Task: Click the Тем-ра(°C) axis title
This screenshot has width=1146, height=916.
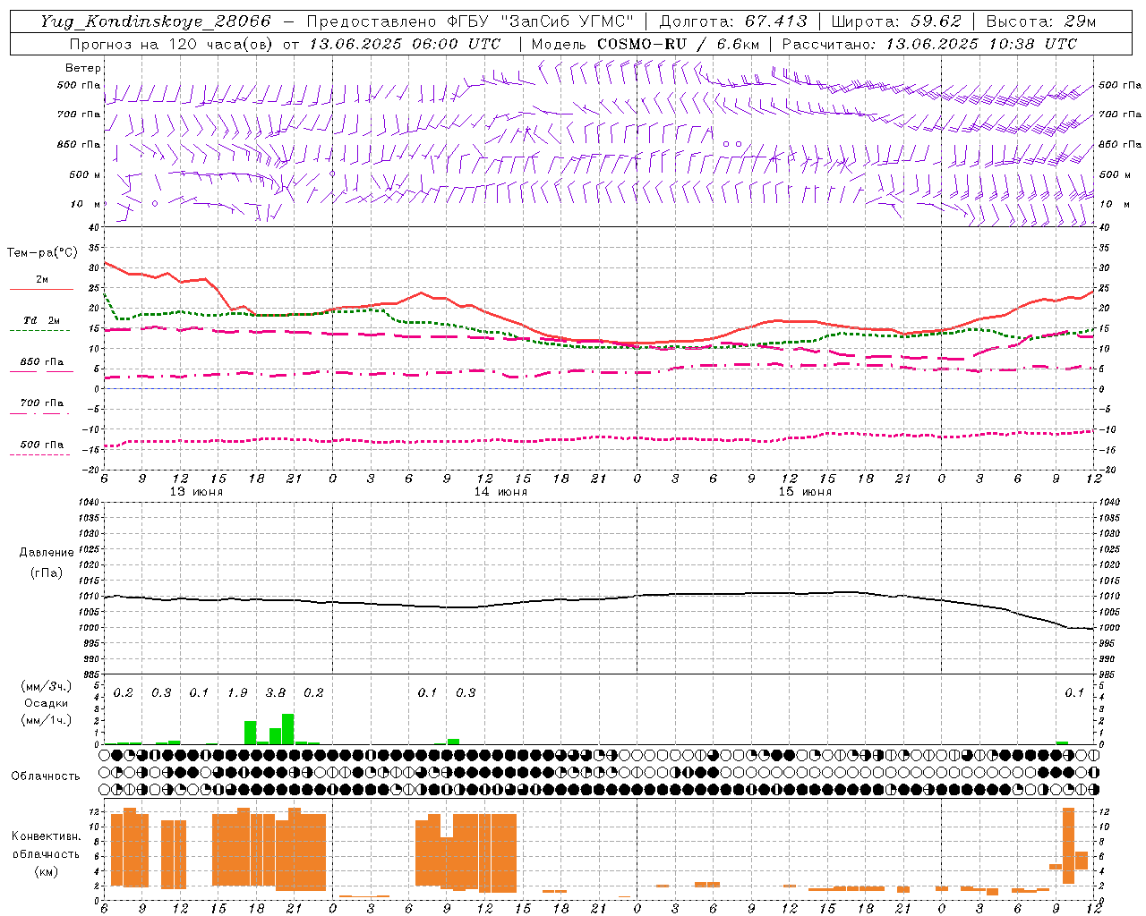Action: point(42,253)
